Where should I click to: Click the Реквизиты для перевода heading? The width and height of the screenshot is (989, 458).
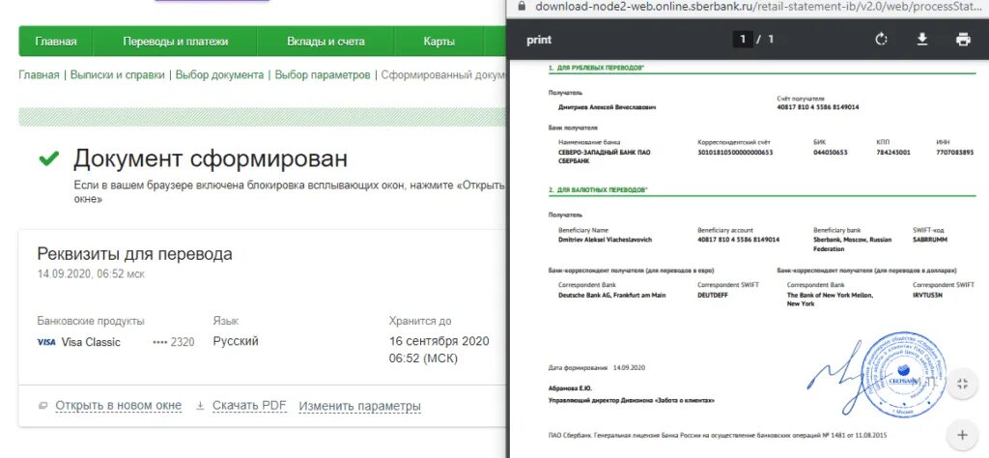pos(134,254)
